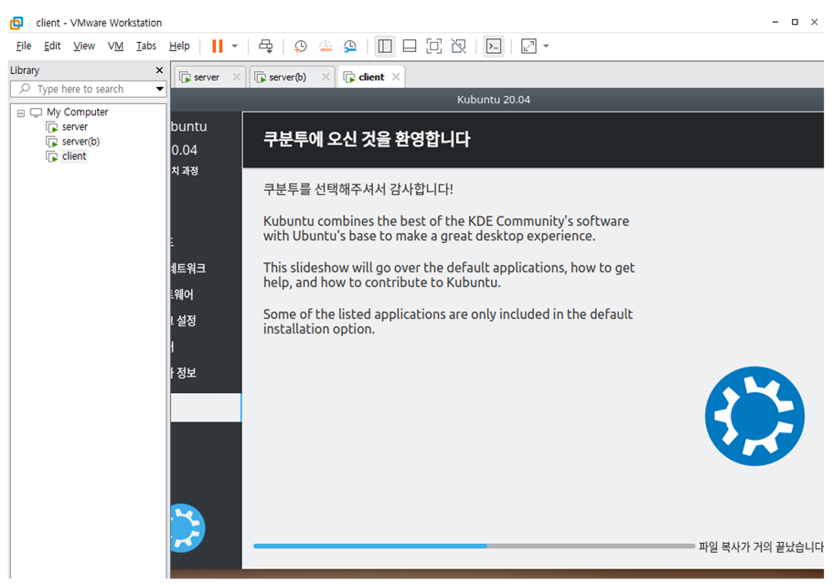Select the server(b) VM in the library
Screen dimensions: 833x585
coord(80,142)
